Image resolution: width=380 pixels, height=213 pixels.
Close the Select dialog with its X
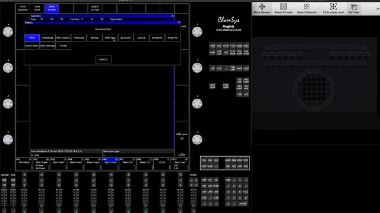coord(179,22)
